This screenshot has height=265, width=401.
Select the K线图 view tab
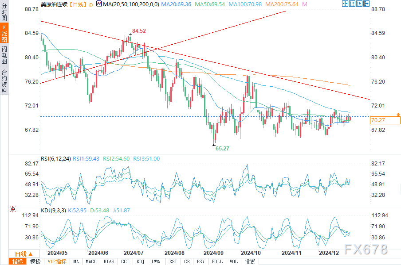click(x=4, y=33)
